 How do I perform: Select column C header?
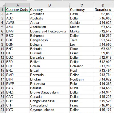(x=82, y=5)
